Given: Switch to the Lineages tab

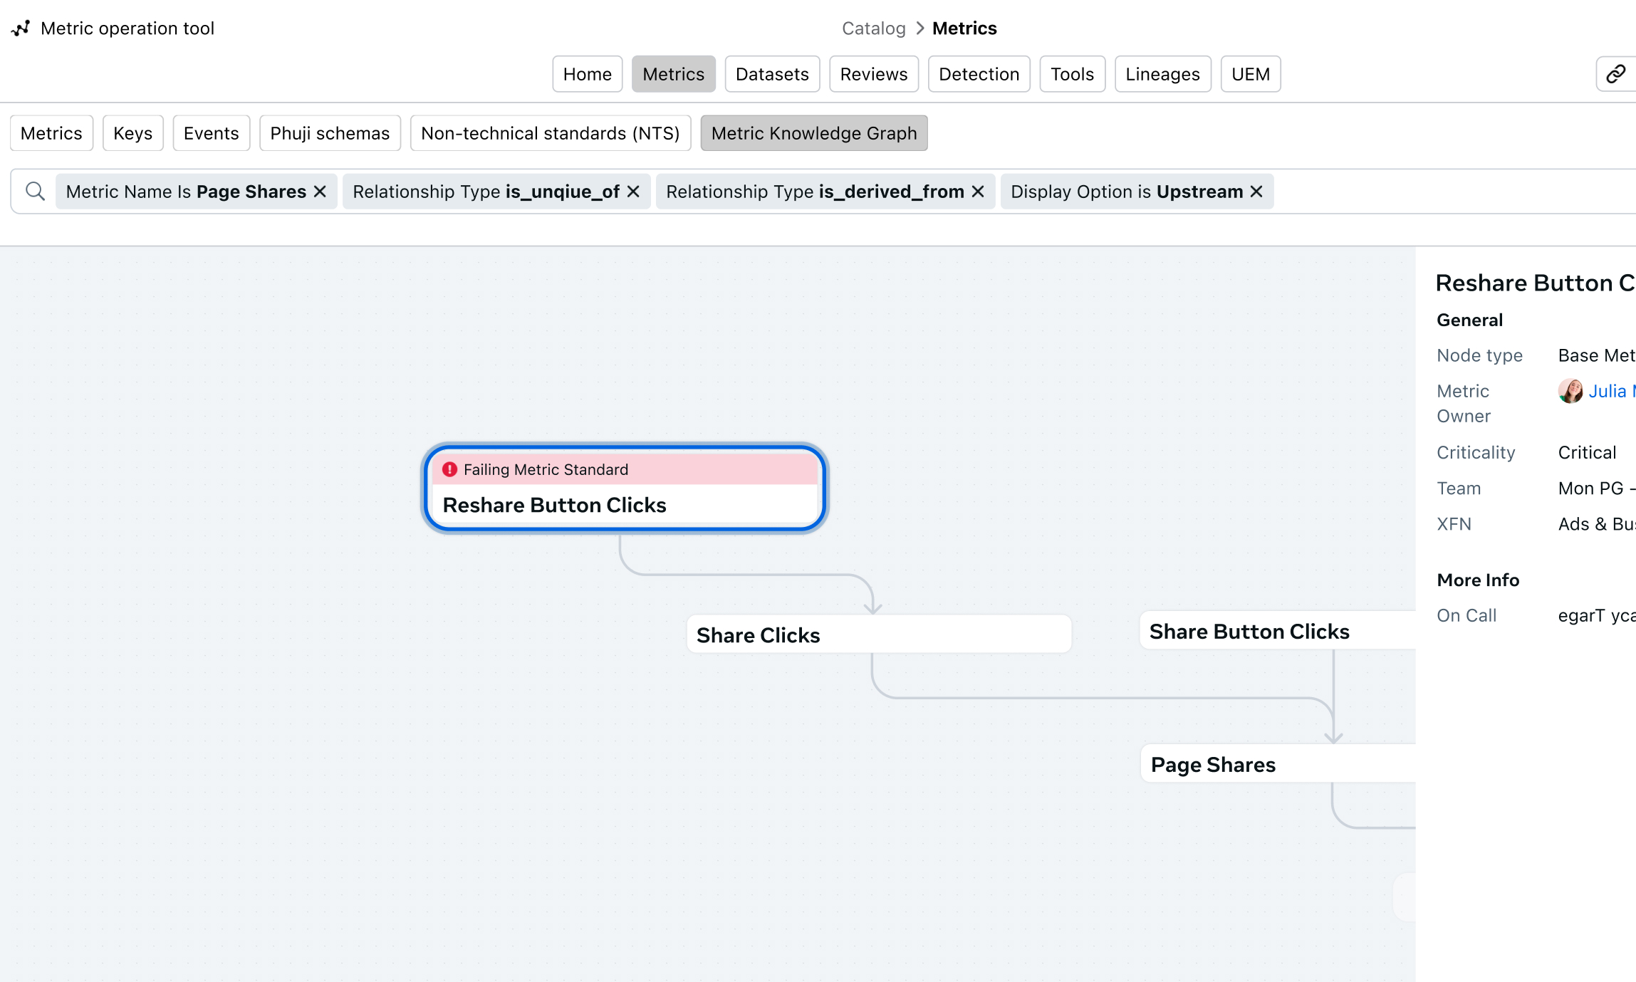Looking at the screenshot, I should click(1162, 74).
